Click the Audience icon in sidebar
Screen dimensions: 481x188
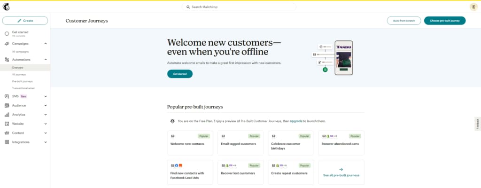coord(7,105)
